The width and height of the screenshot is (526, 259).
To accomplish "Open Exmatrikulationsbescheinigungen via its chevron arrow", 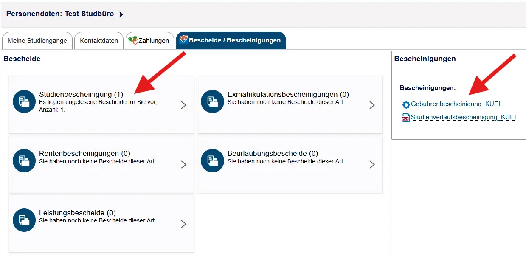I will click(x=372, y=105).
